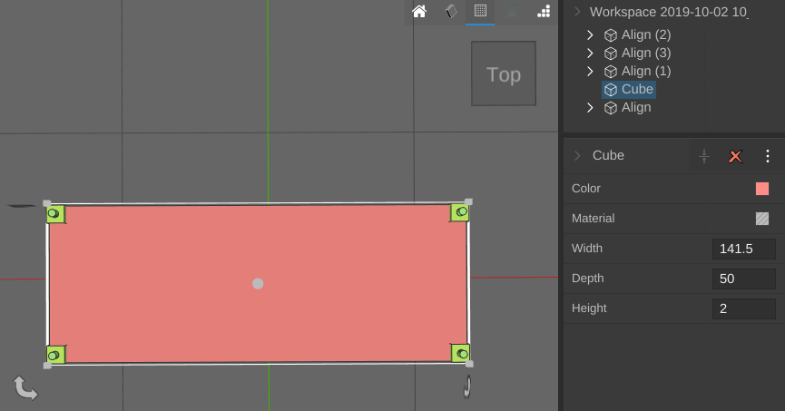The image size is (785, 411).
Task: Click the gray center dot on the cube
Action: point(258,284)
